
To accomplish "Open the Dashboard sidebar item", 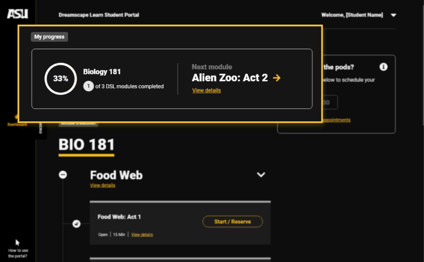I will [17, 120].
